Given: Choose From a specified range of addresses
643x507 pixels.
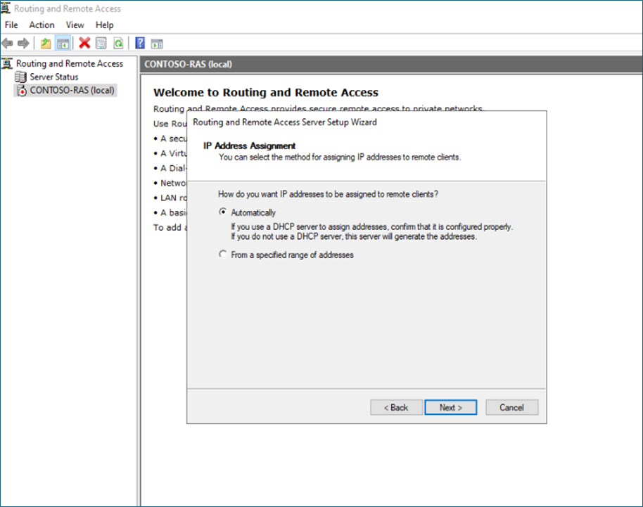Looking at the screenshot, I should coord(223,255).
